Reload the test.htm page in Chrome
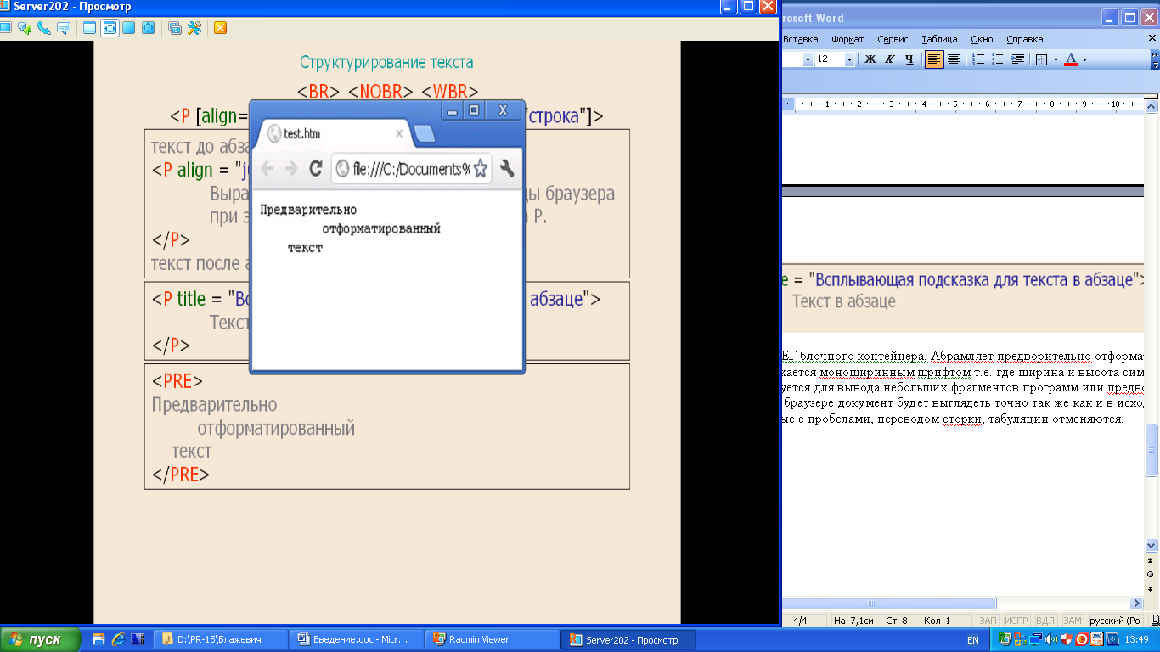 point(316,168)
